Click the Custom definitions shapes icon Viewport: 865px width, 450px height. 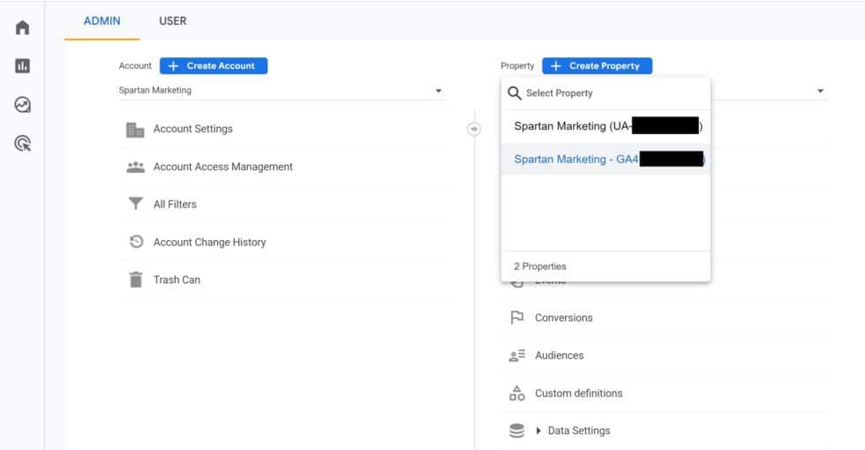(x=517, y=394)
